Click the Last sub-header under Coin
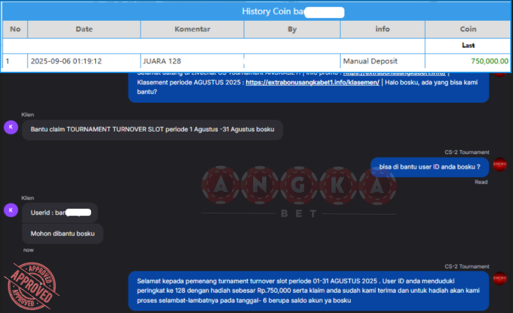 coord(468,45)
